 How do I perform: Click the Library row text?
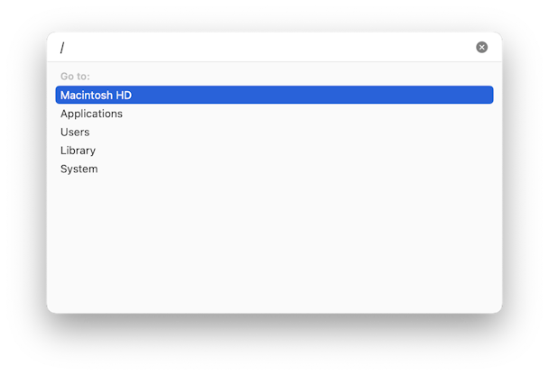[78, 151]
